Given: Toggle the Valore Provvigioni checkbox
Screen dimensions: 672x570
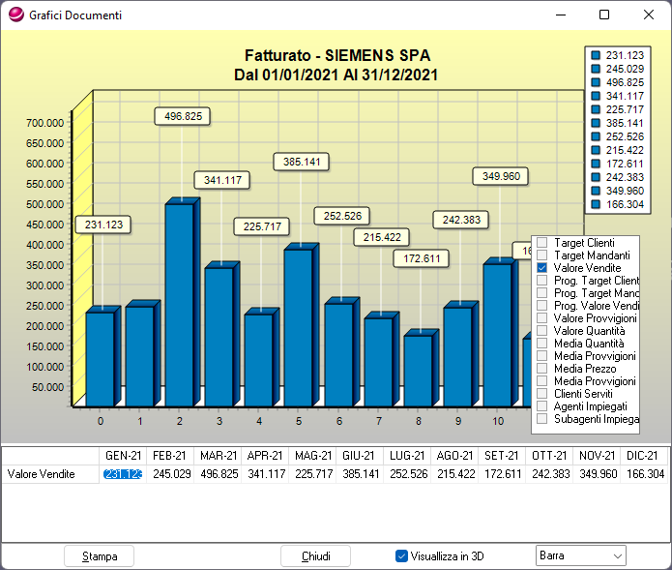Looking at the screenshot, I should (542, 318).
